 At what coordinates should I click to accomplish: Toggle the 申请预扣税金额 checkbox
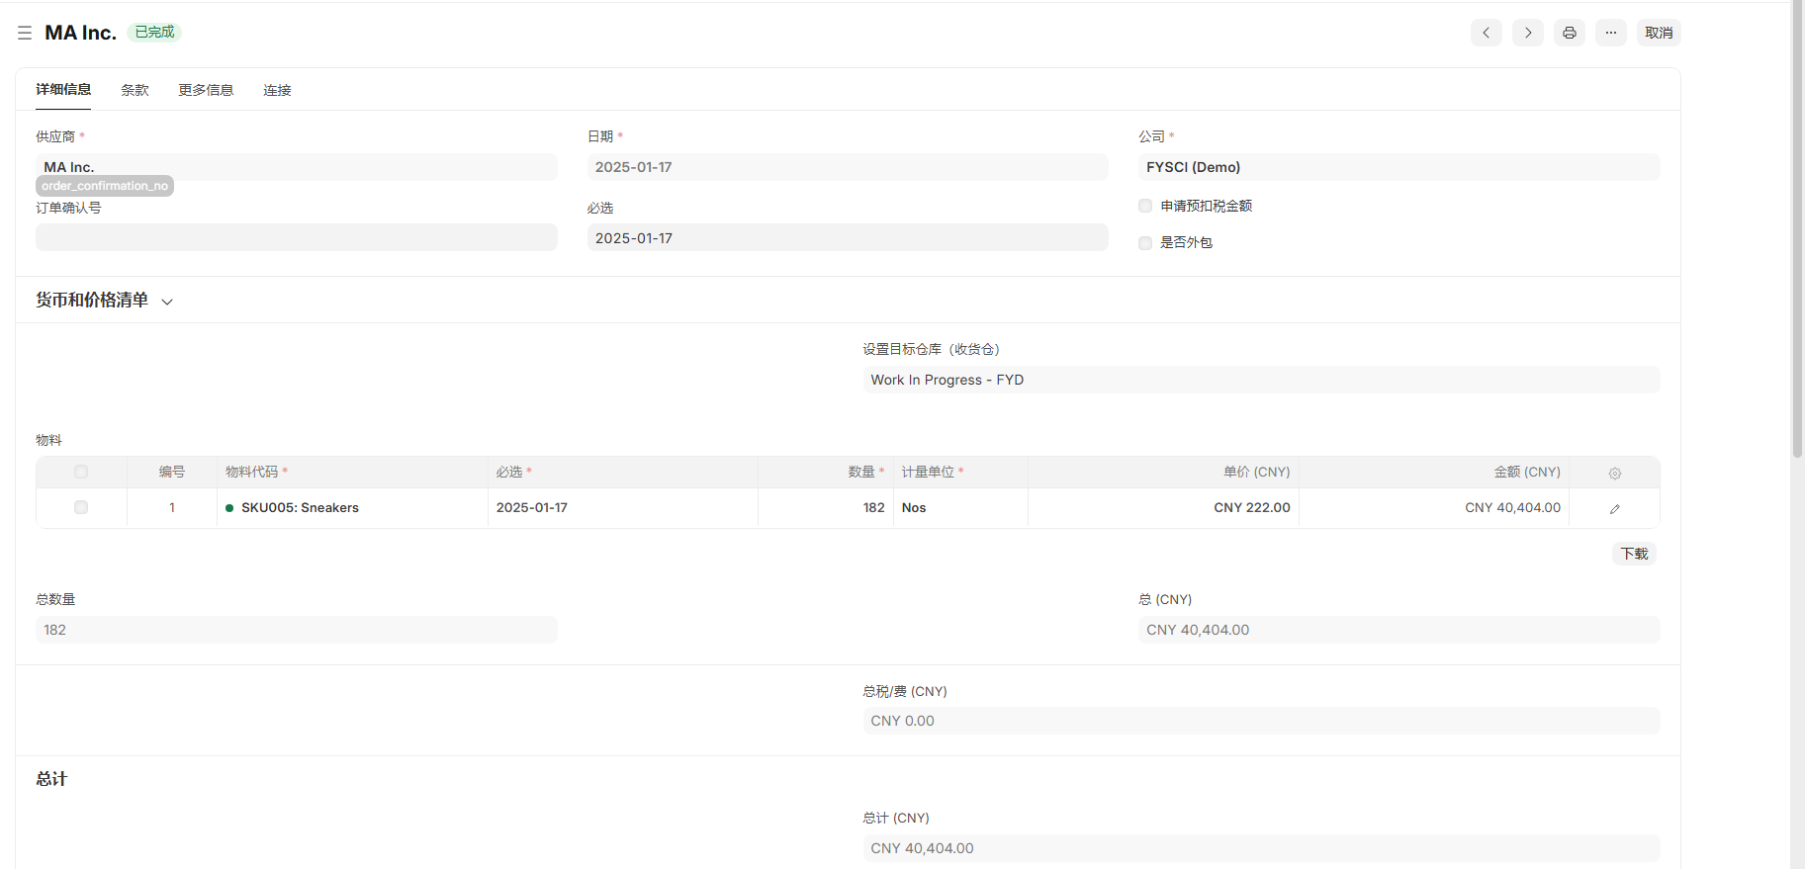pyautogui.click(x=1145, y=206)
